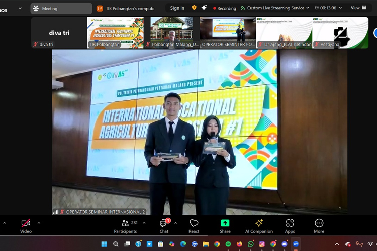Select the Polbangtan Malang participant thumbnail

(171, 33)
